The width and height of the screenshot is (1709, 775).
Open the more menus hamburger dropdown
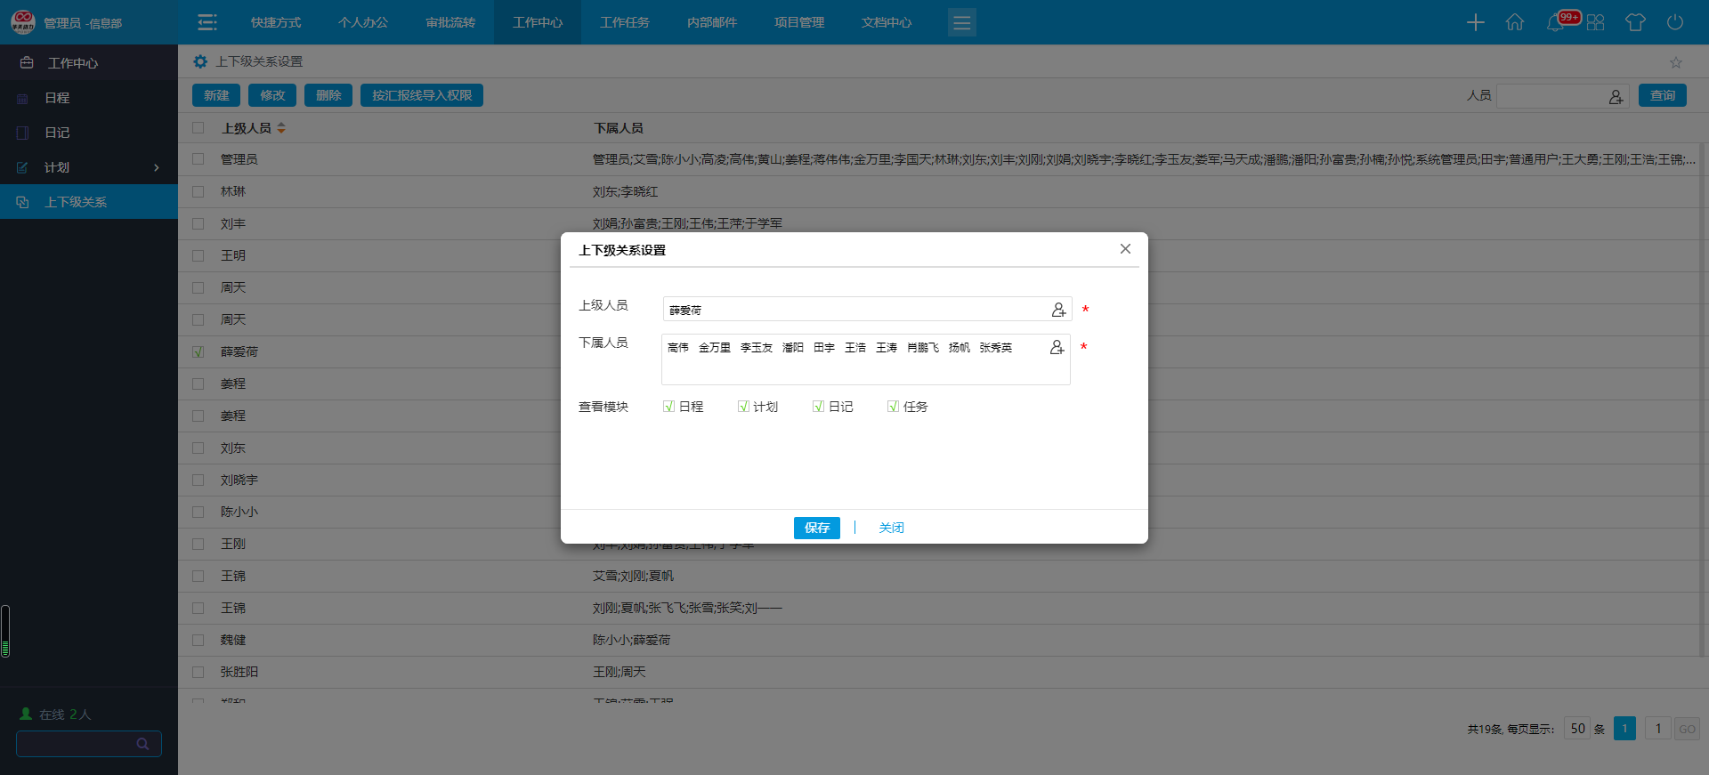tap(961, 22)
